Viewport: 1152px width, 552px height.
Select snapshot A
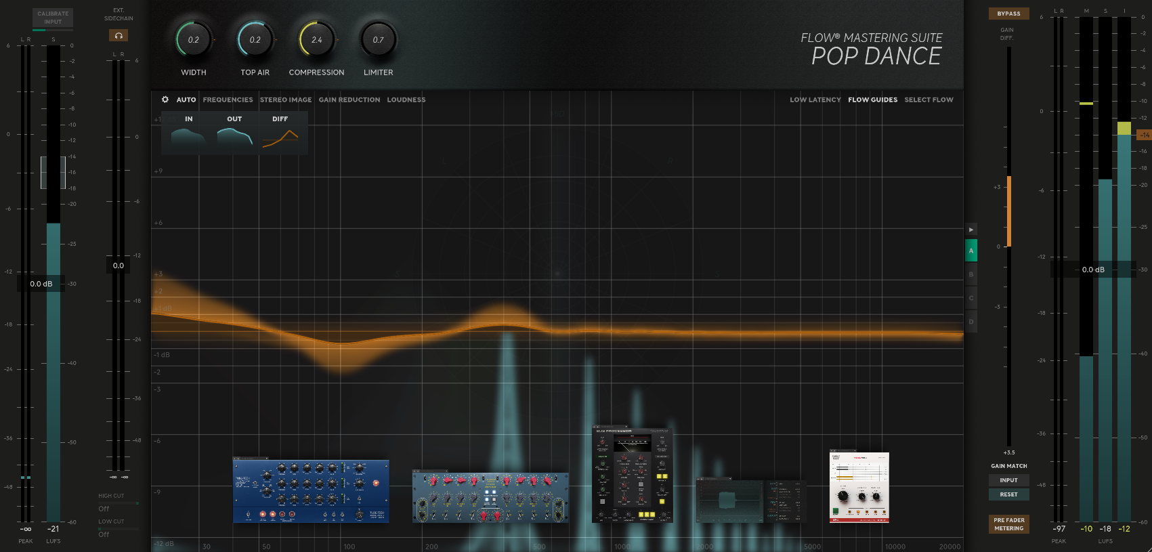971,251
